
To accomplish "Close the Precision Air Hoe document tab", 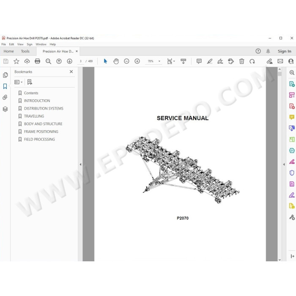I will pos(77,51).
